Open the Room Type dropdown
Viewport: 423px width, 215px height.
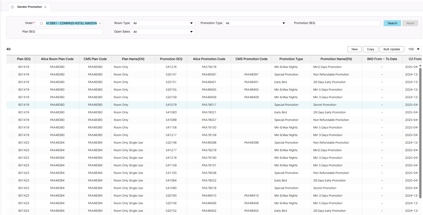163,23
